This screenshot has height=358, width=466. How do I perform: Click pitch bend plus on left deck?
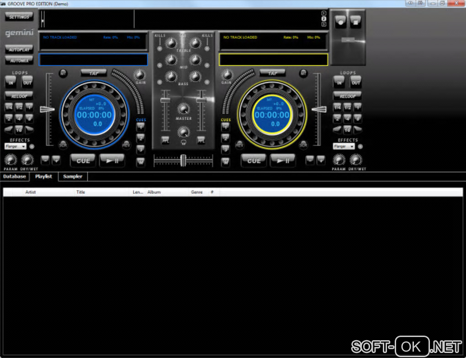[x=56, y=160]
